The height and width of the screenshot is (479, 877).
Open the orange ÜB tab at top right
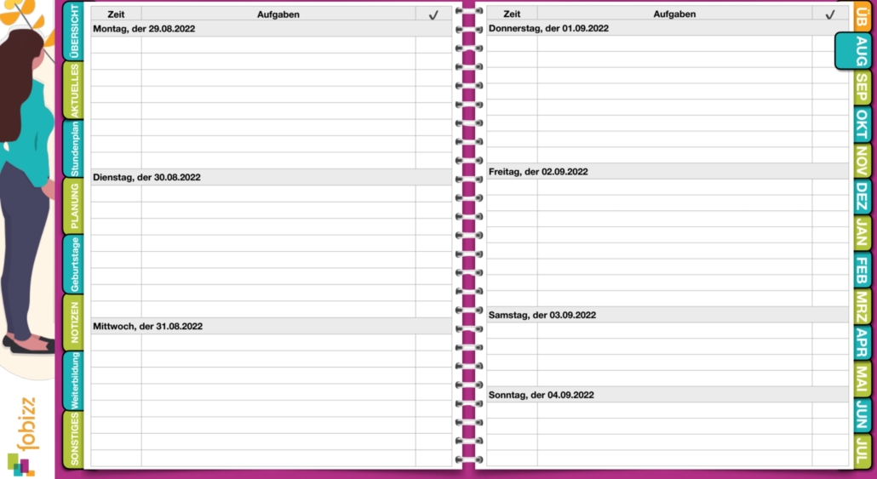click(x=863, y=16)
